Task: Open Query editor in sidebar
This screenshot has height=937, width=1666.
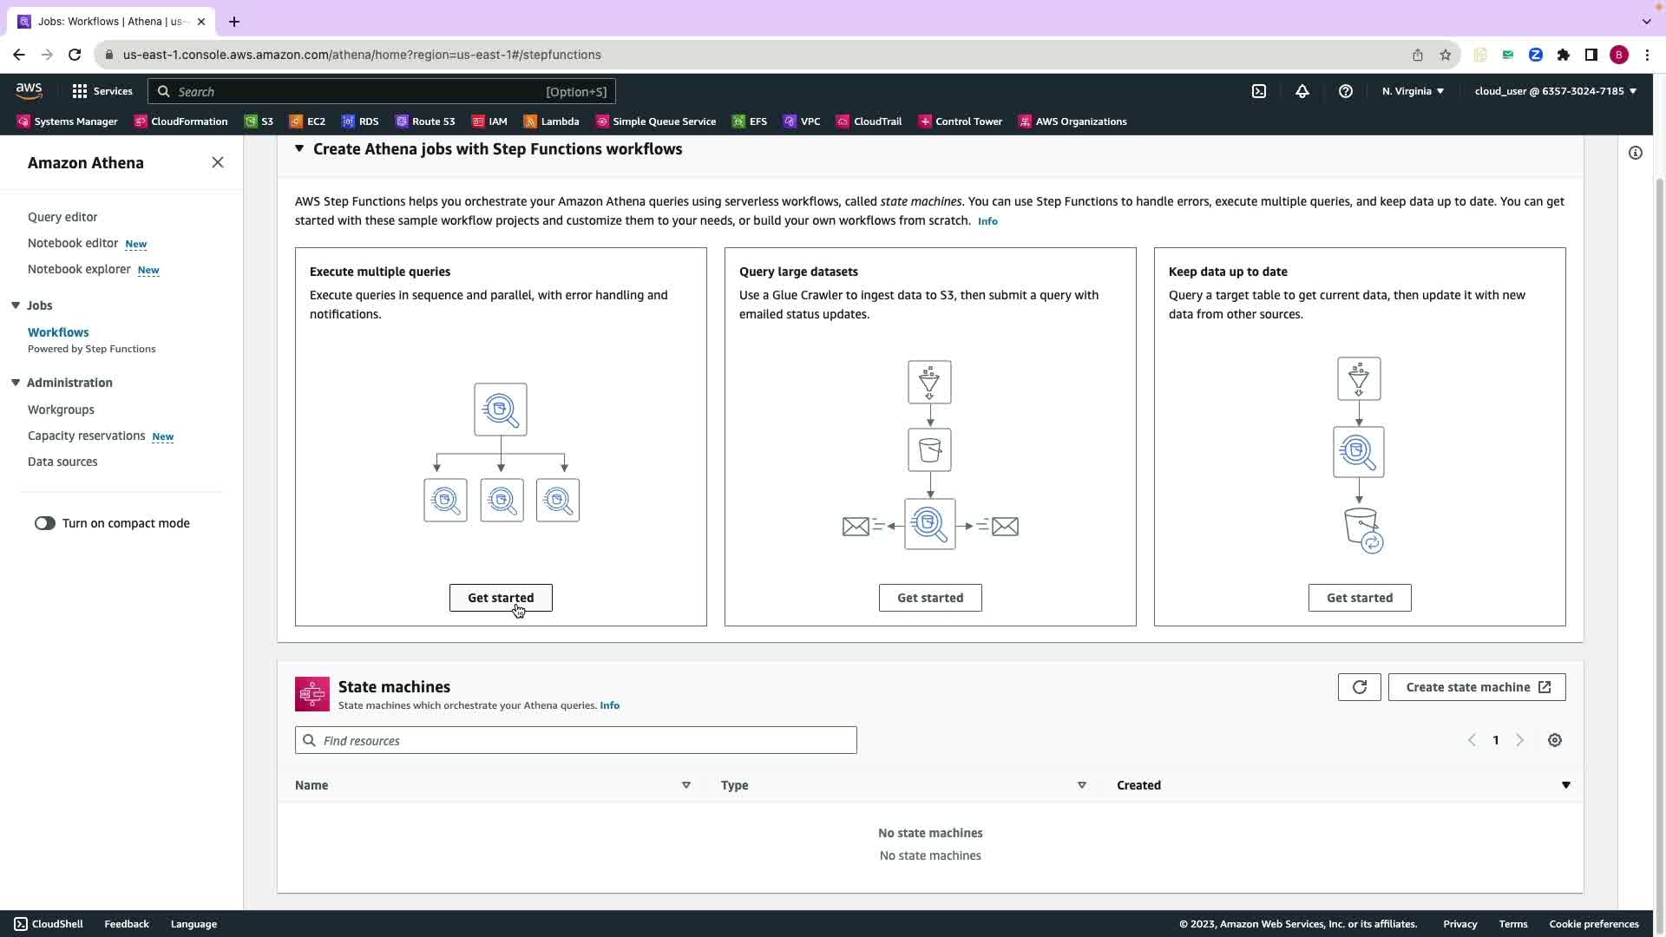Action: (62, 217)
